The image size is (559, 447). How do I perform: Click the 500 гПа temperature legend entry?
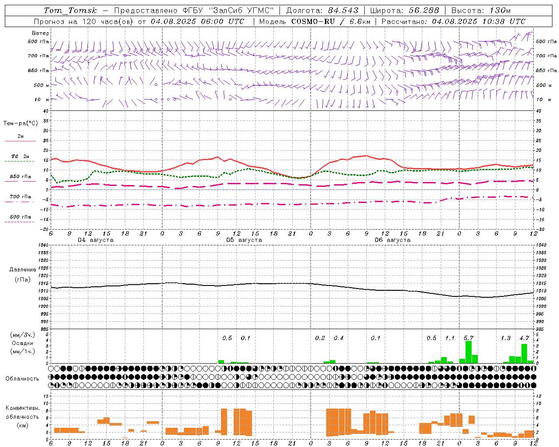(x=21, y=217)
